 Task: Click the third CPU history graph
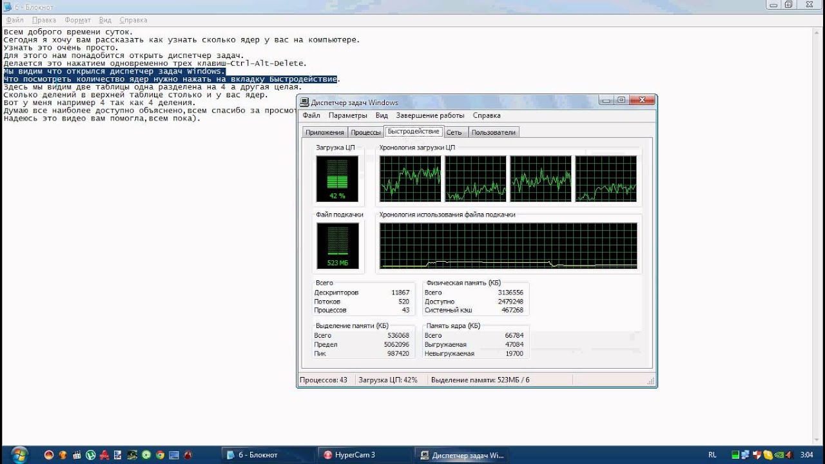pos(541,179)
